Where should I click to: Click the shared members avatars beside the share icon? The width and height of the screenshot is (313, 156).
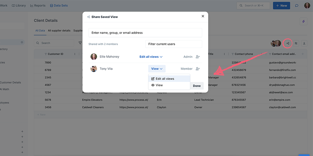click(276, 43)
